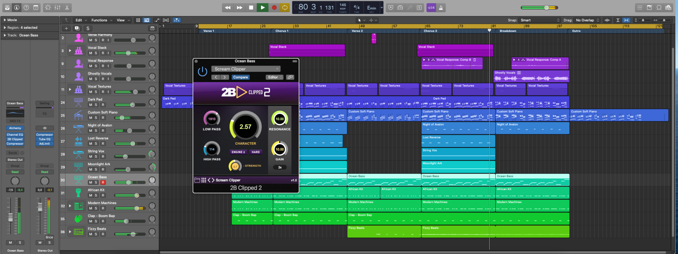The image size is (678, 254).
Task: Open the plugin preset folder icon
Action: click(197, 180)
